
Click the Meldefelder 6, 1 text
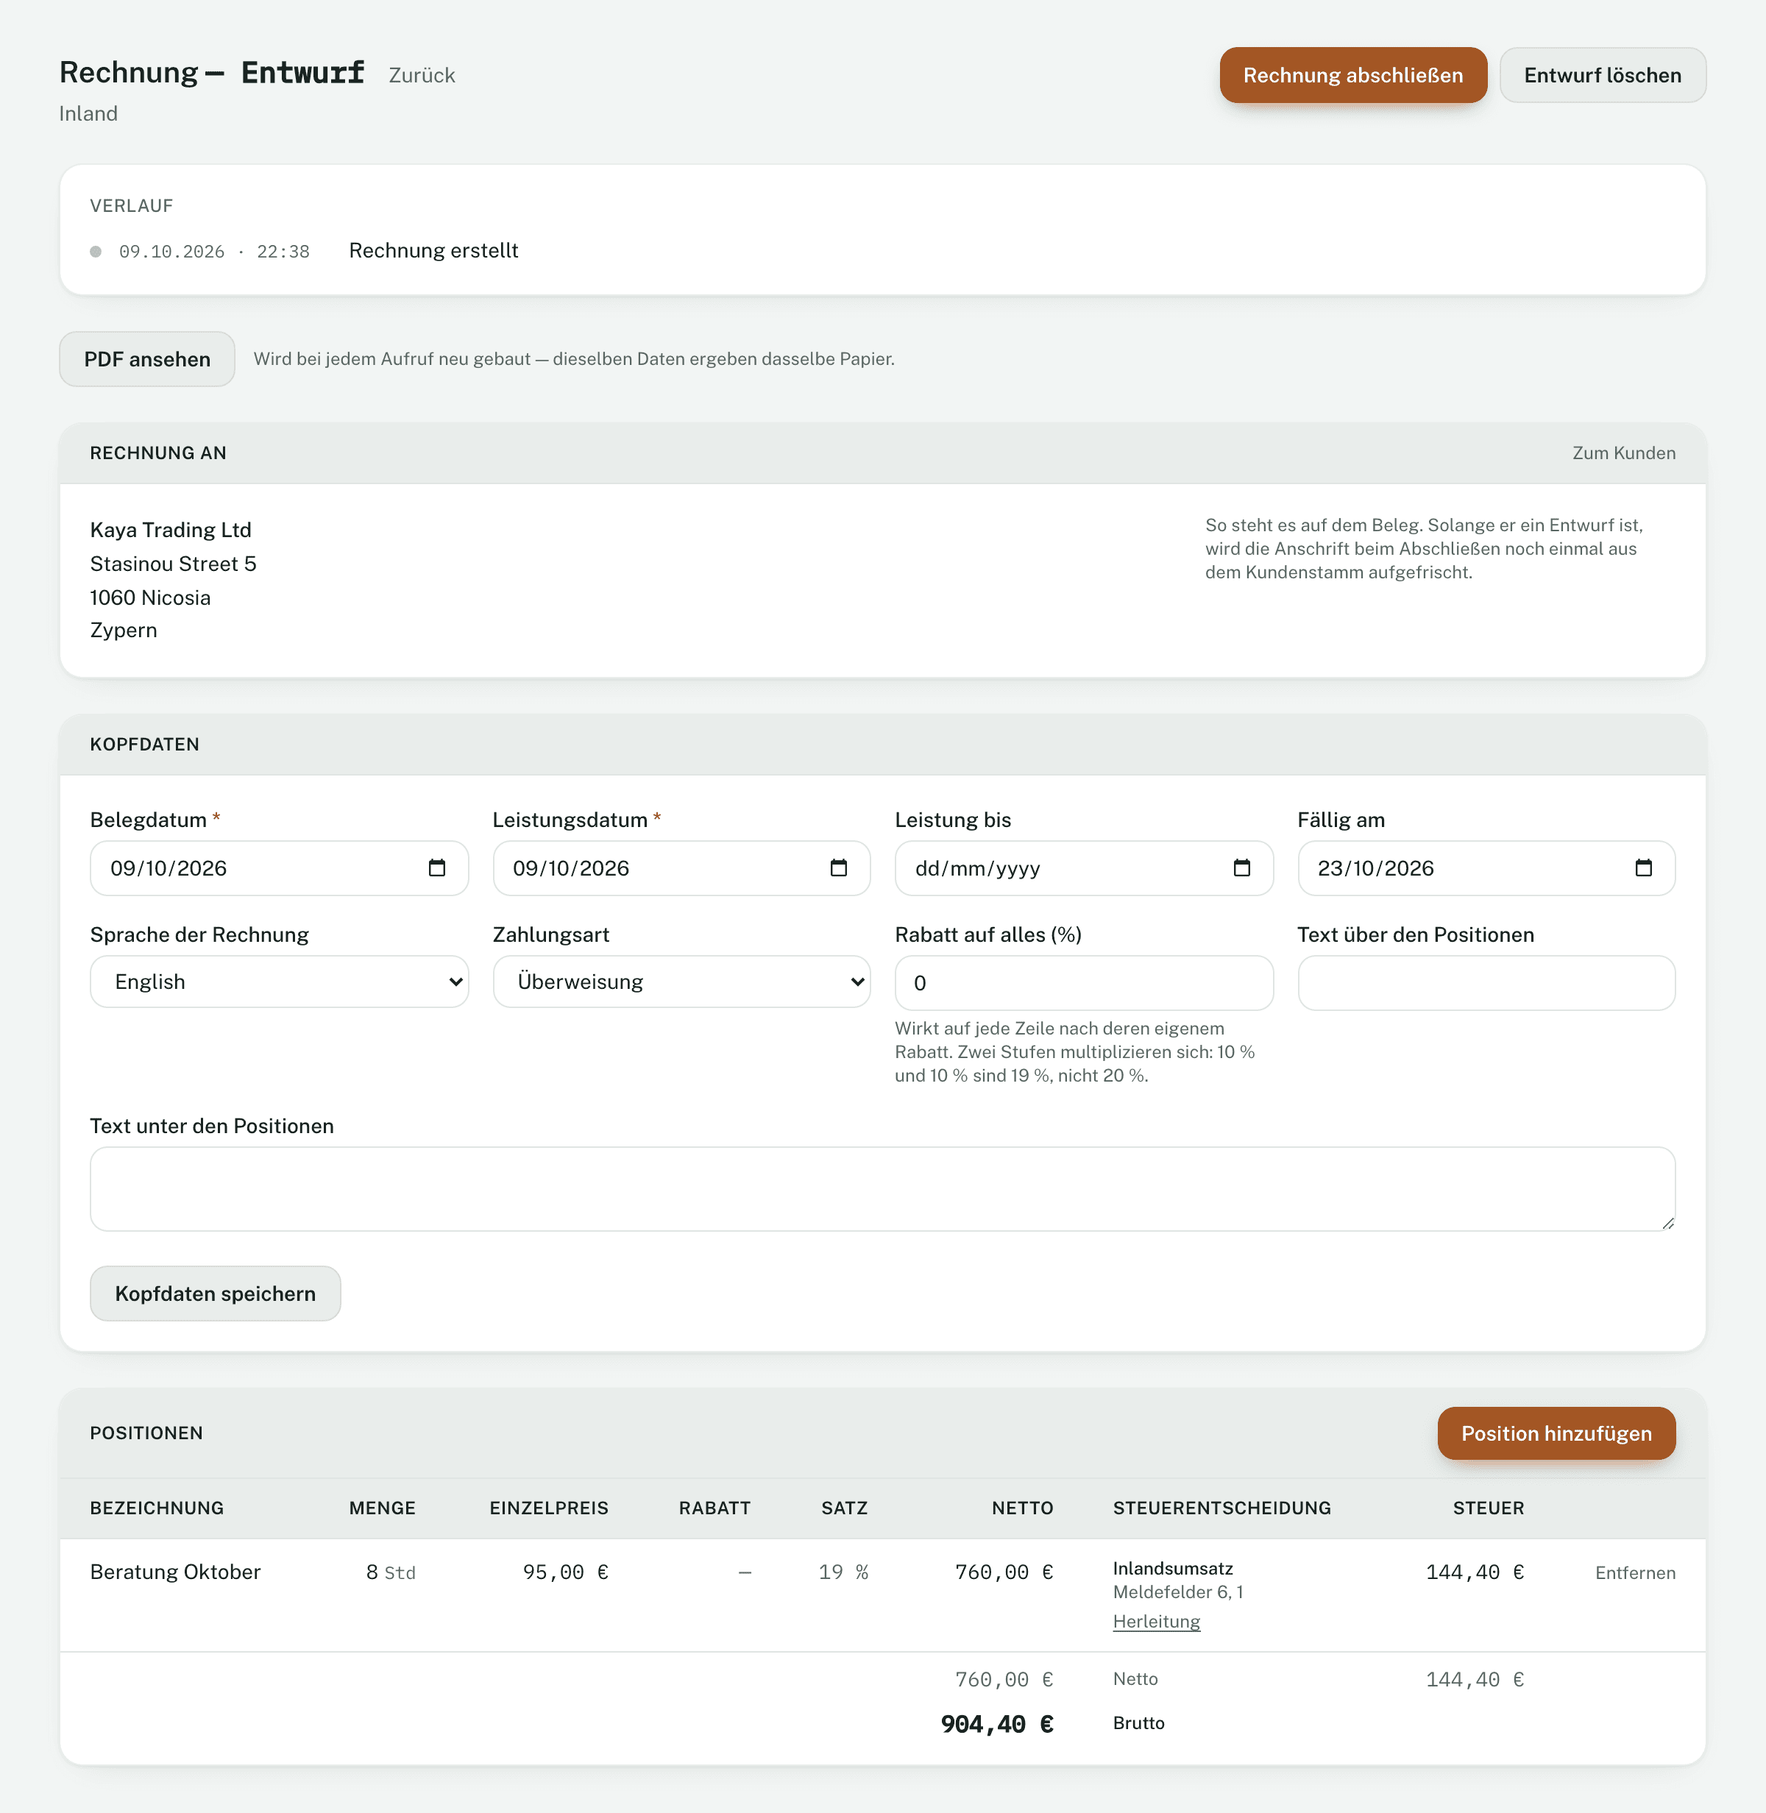coord(1178,1592)
